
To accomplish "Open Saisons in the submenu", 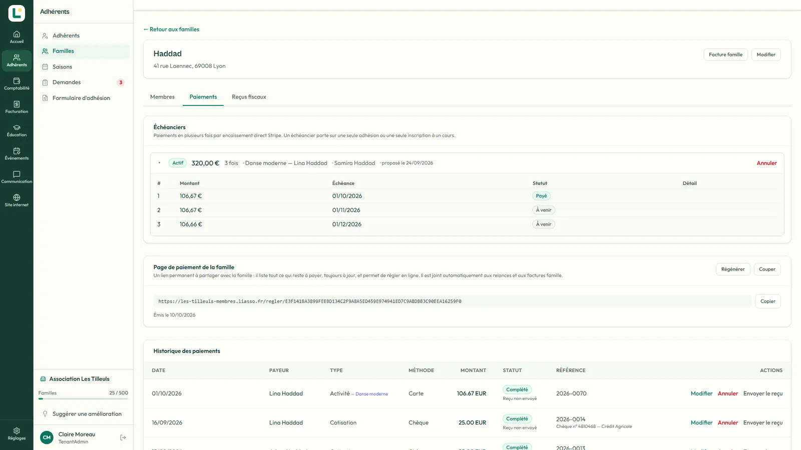I will tap(83, 66).
